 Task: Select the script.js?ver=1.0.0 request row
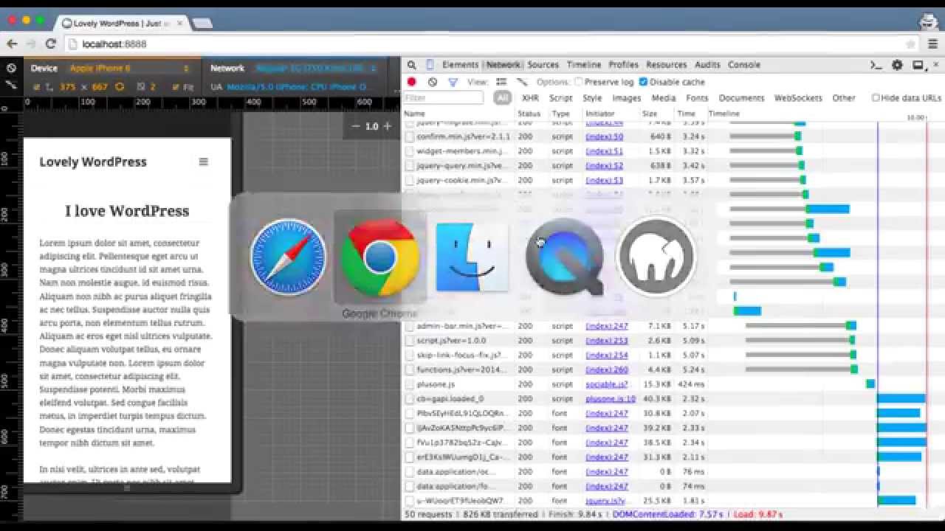(673, 341)
